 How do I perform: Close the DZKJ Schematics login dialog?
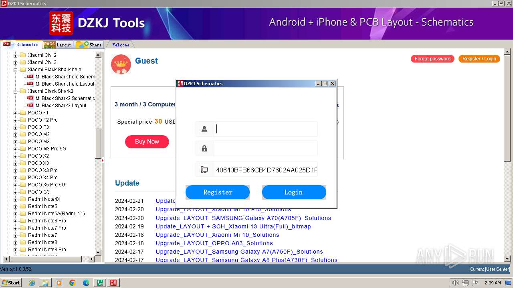tap(332, 84)
